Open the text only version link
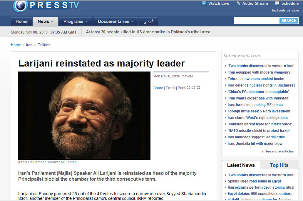 click(285, 10)
